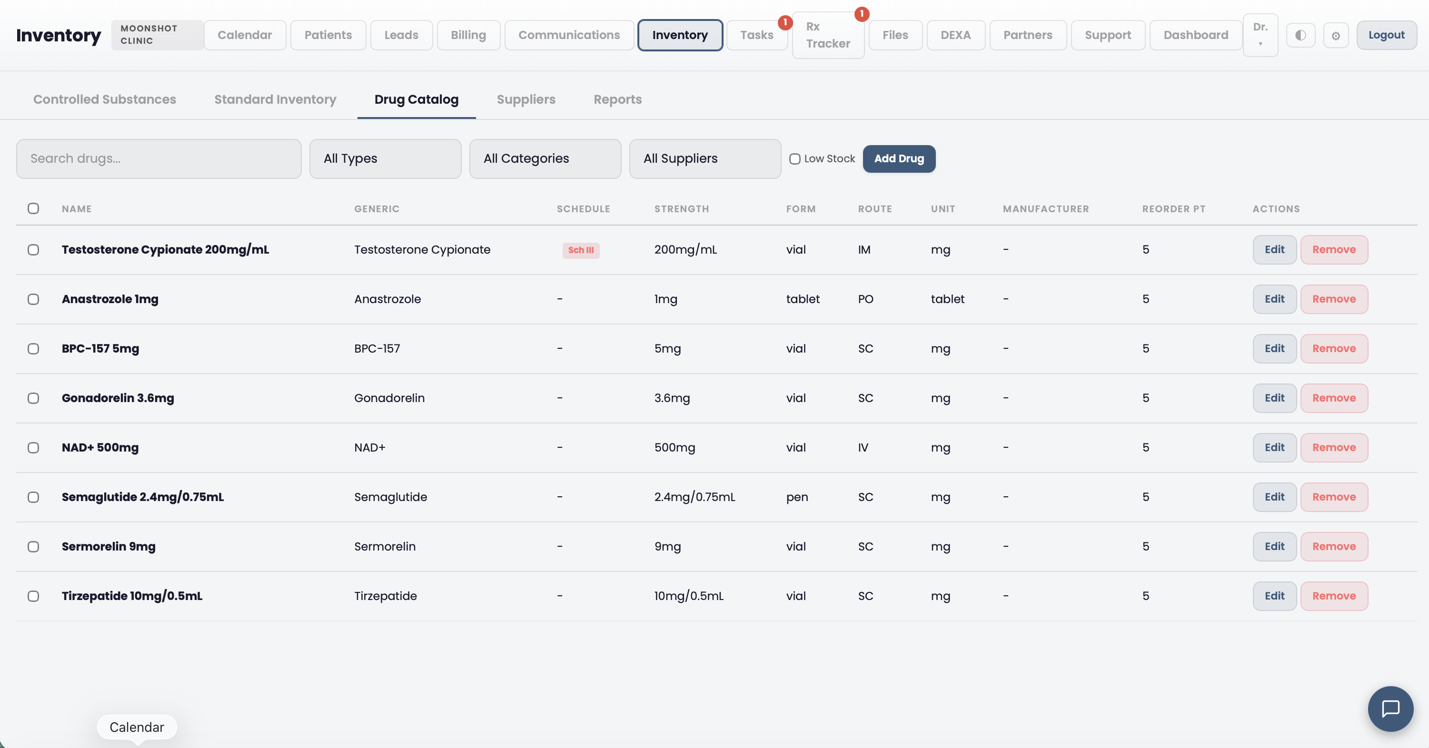Check the Semaglutide 2.4mg/0.75mL row checkbox
The image size is (1429, 748).
(33, 497)
